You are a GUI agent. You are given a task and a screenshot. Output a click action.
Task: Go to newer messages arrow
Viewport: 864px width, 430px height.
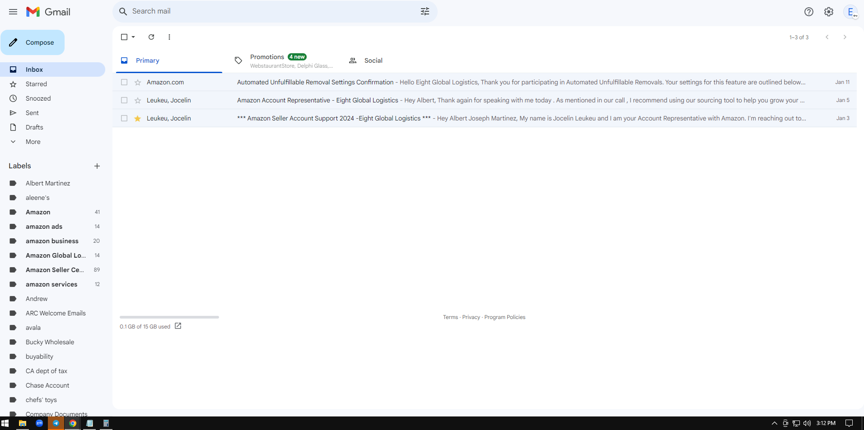point(827,37)
